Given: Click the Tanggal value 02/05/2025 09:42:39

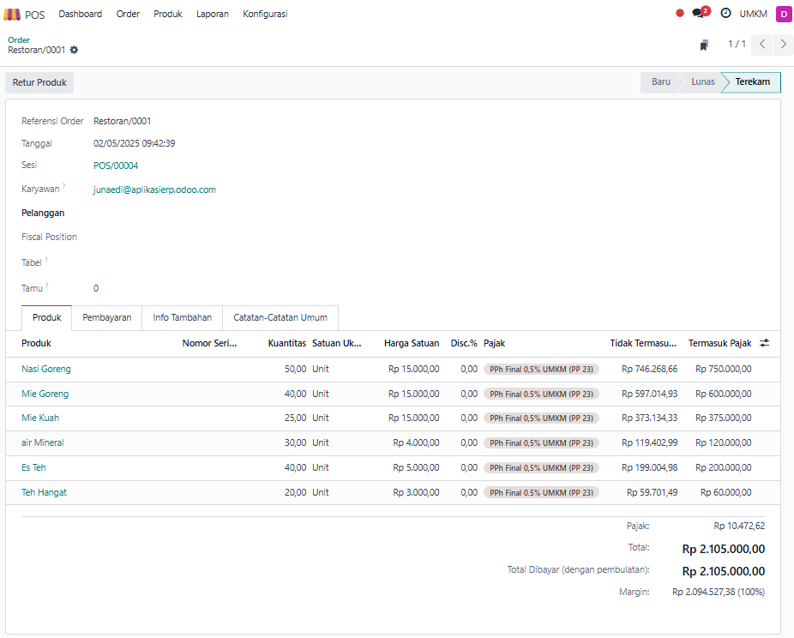Looking at the screenshot, I should tap(134, 144).
